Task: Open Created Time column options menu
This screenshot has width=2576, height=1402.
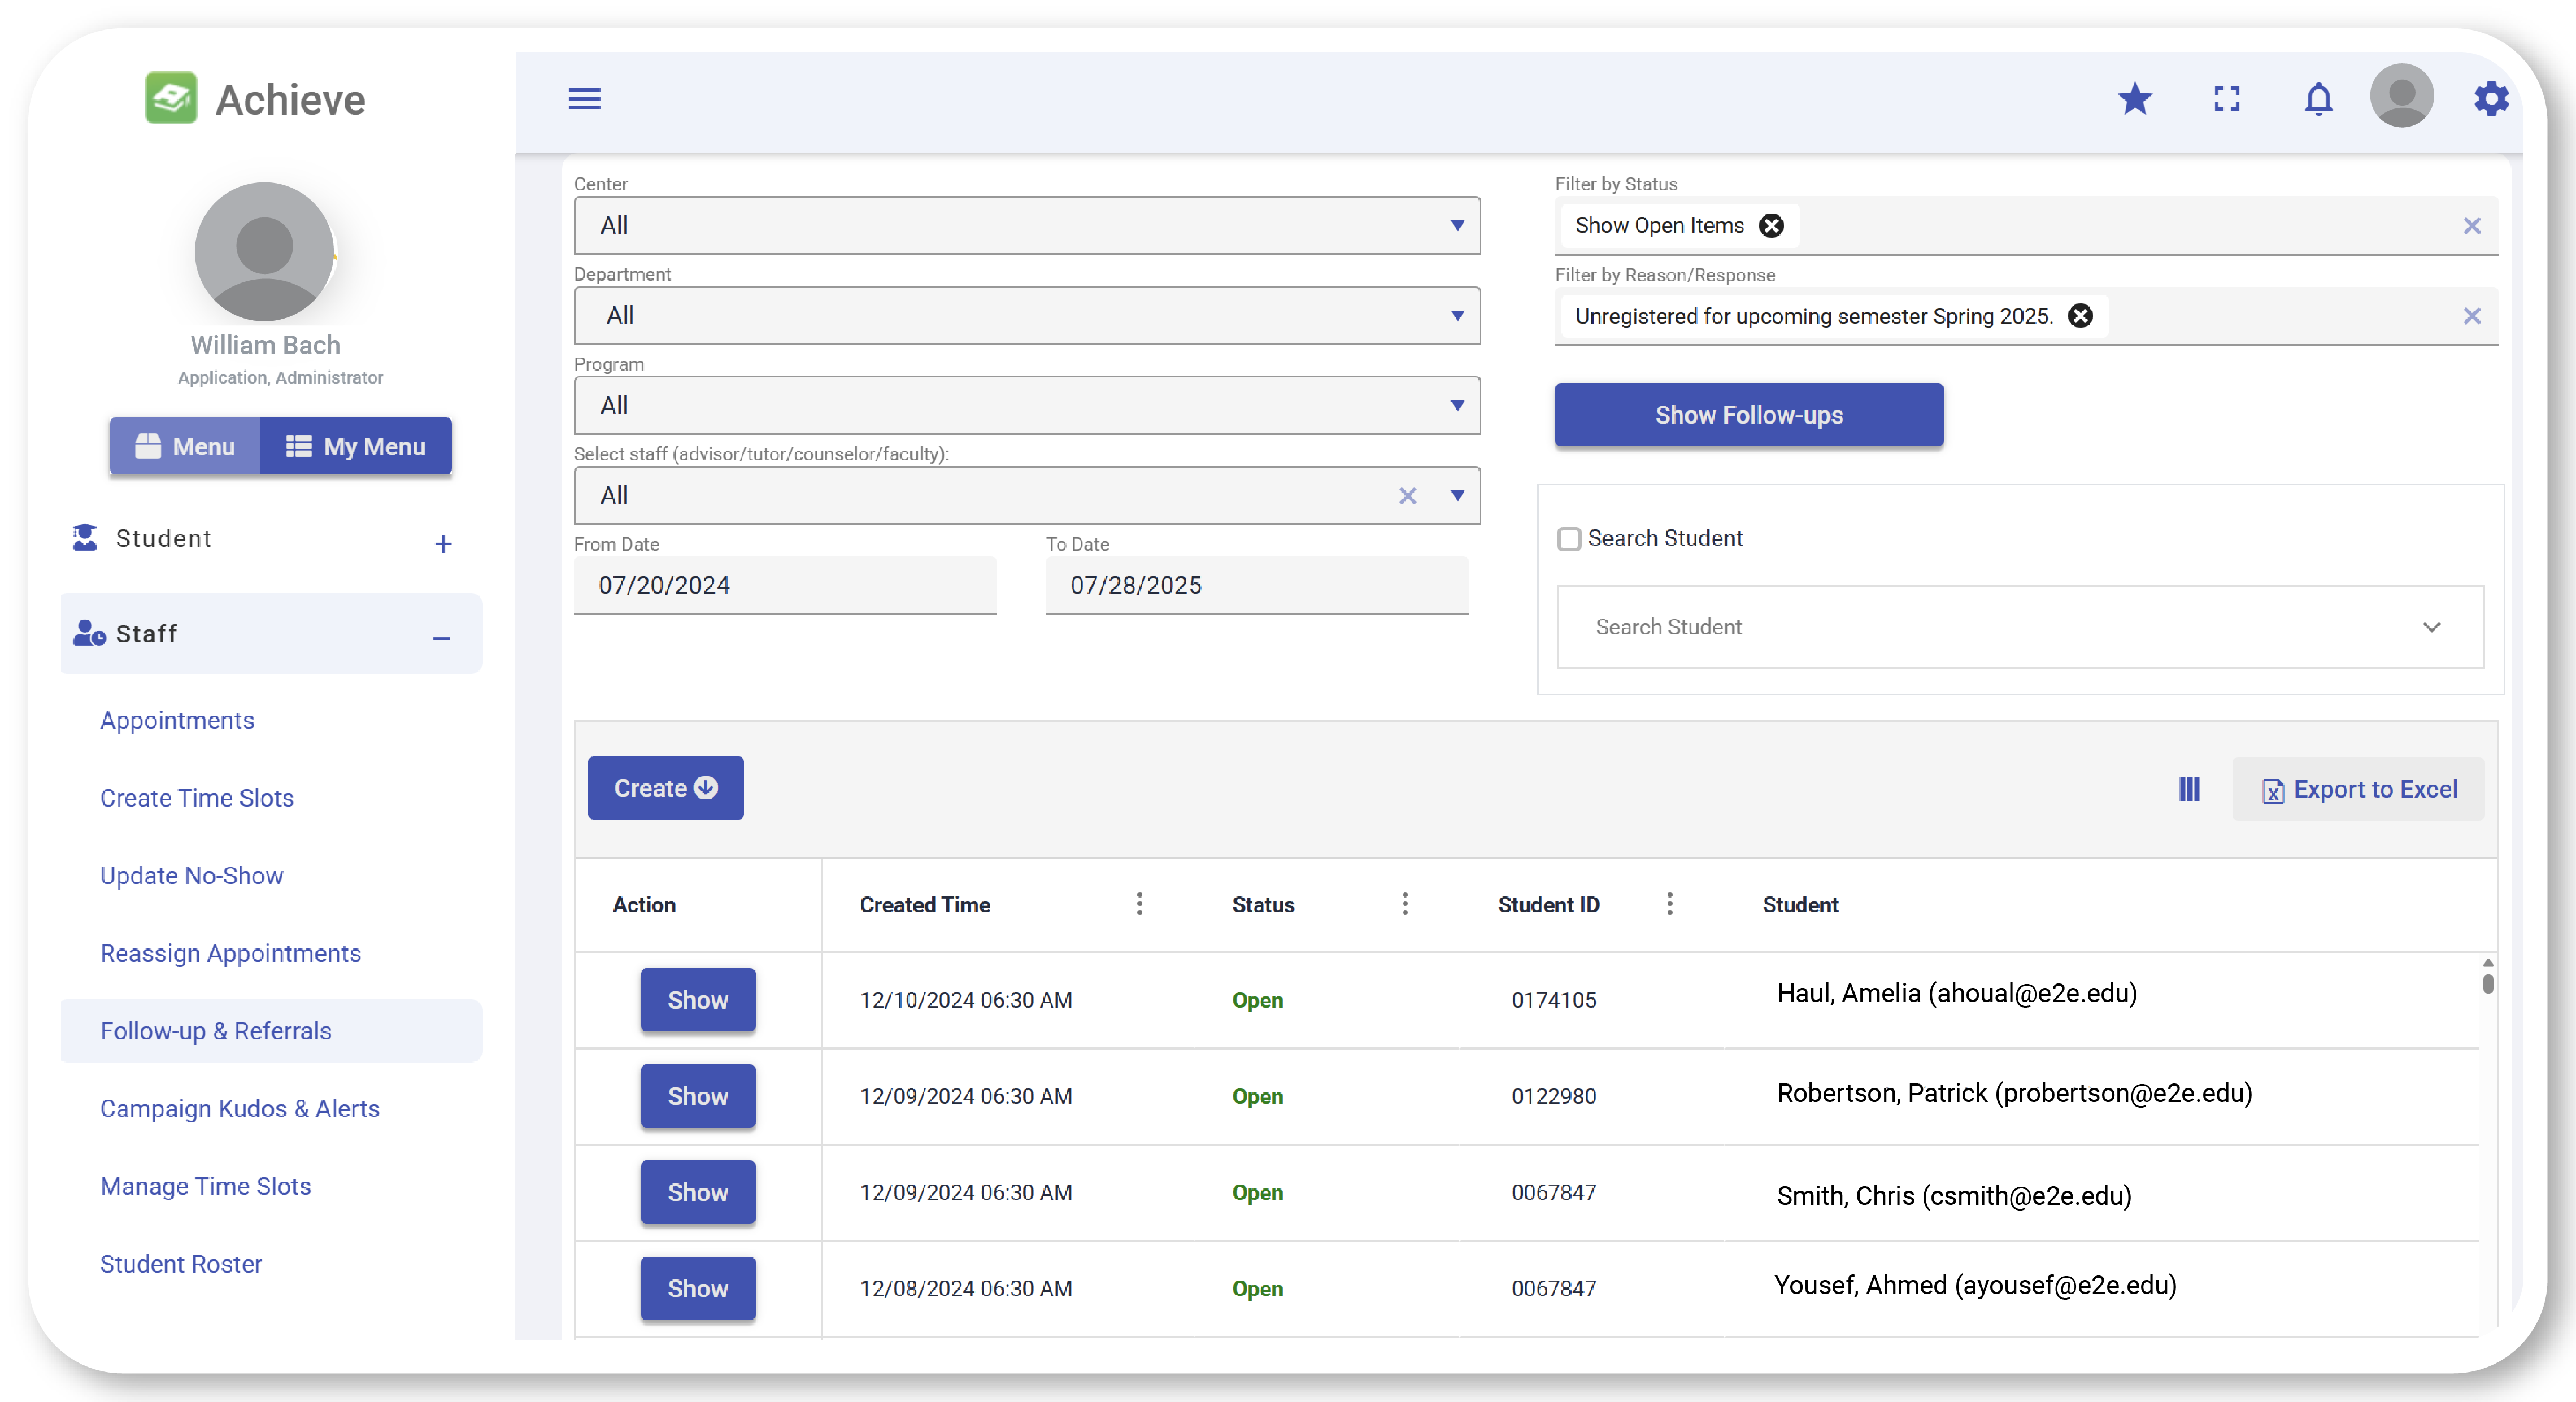Action: pyautogui.click(x=1139, y=904)
